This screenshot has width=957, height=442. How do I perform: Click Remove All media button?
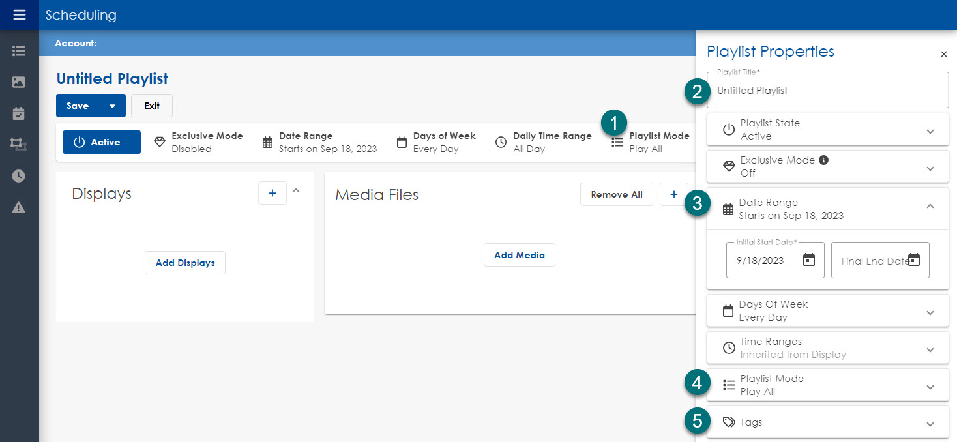(616, 194)
